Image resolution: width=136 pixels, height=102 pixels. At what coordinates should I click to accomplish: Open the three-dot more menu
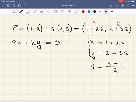[x=133, y=6]
